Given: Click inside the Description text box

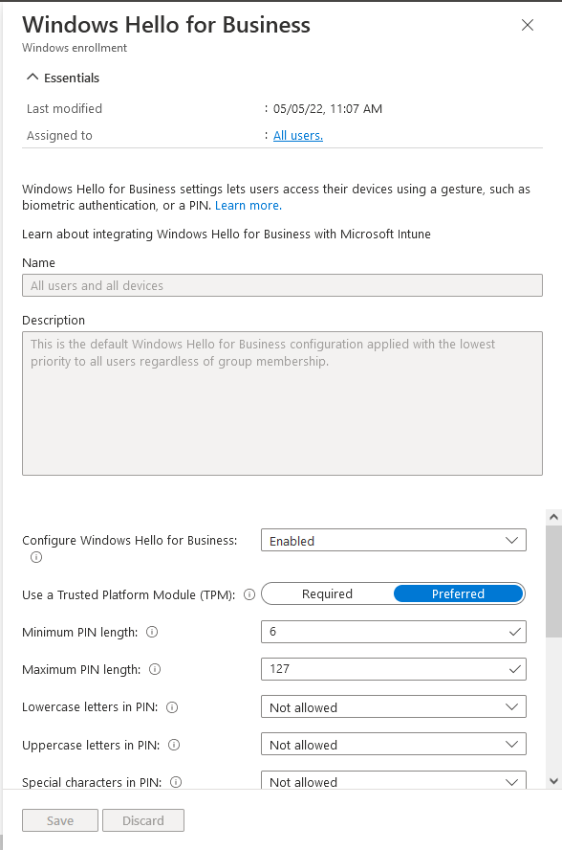Looking at the screenshot, I should pos(282,402).
